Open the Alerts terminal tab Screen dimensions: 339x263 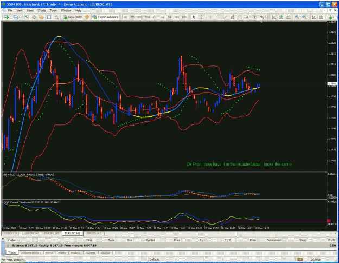pos(62,253)
